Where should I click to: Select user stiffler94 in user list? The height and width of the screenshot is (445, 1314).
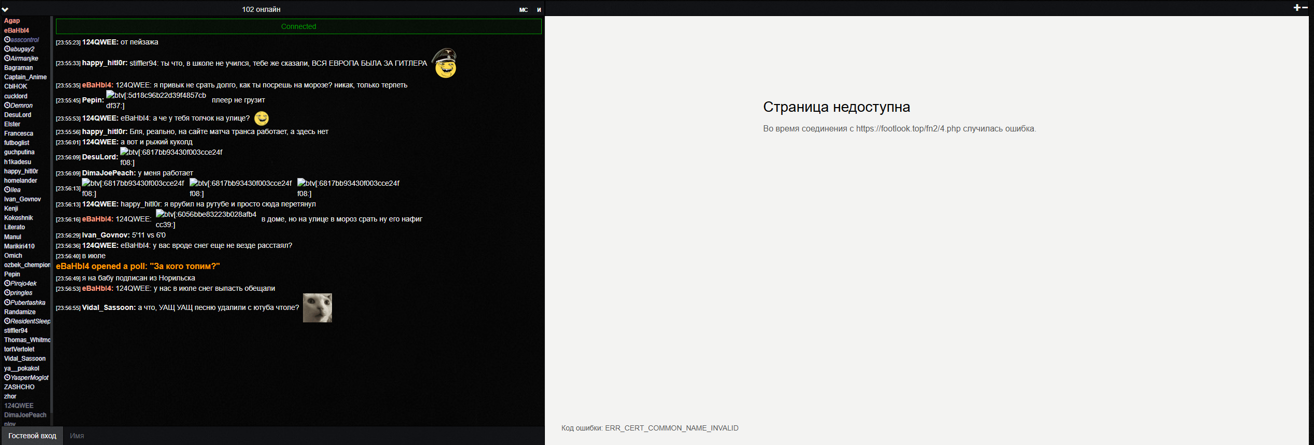[x=16, y=331]
